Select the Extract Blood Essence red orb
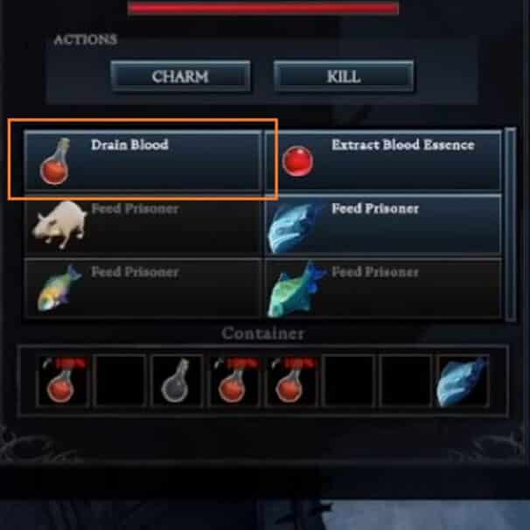Viewport: 530px width, 530px height. pyautogui.click(x=297, y=161)
